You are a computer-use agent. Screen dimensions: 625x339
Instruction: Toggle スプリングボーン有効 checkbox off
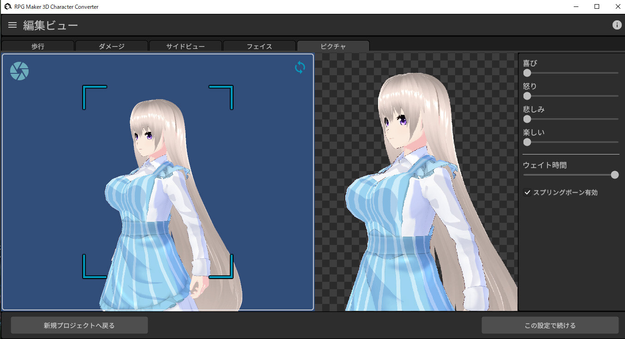point(528,192)
